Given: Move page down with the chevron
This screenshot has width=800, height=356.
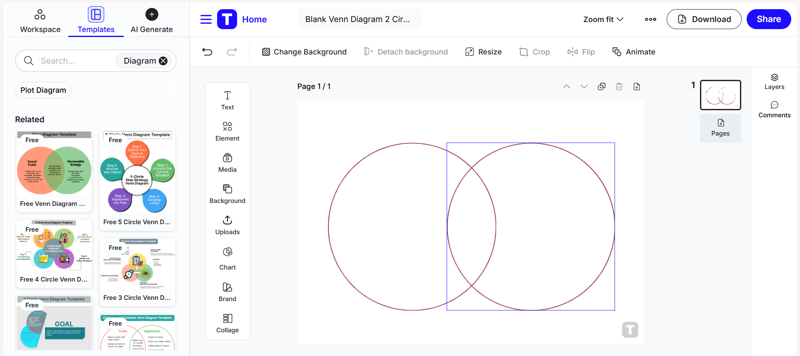Looking at the screenshot, I should point(584,87).
